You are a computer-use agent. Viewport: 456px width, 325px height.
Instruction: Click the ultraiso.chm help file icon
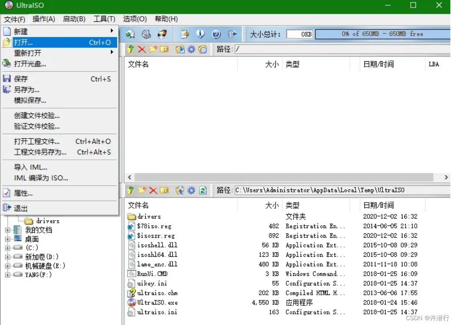tap(131, 293)
